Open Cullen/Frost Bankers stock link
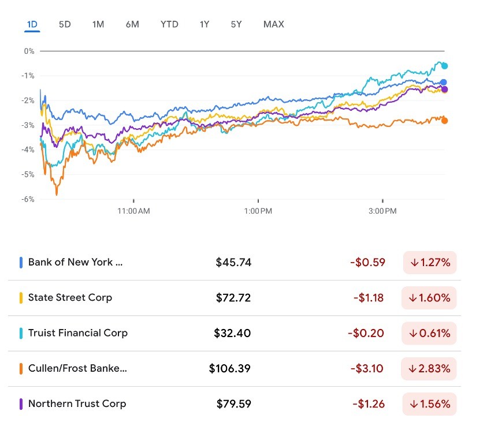This screenshot has width=483, height=426. (77, 368)
